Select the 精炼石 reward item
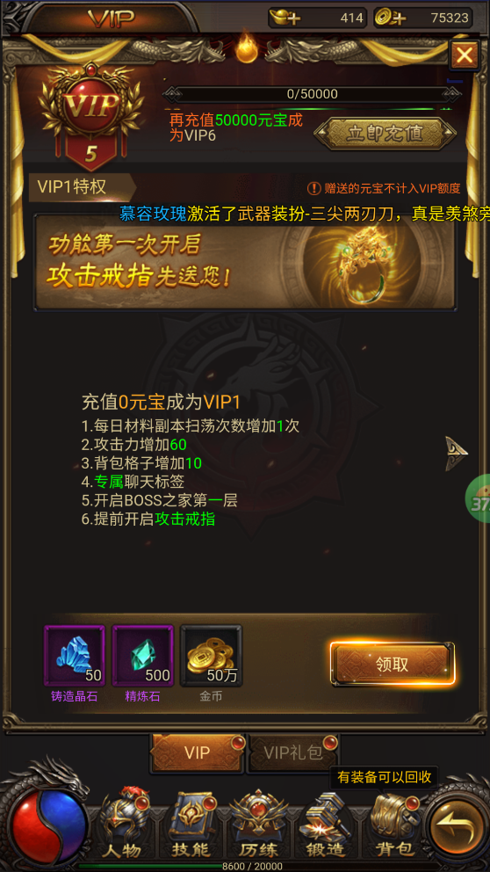This screenshot has height=872, width=490. click(x=143, y=657)
